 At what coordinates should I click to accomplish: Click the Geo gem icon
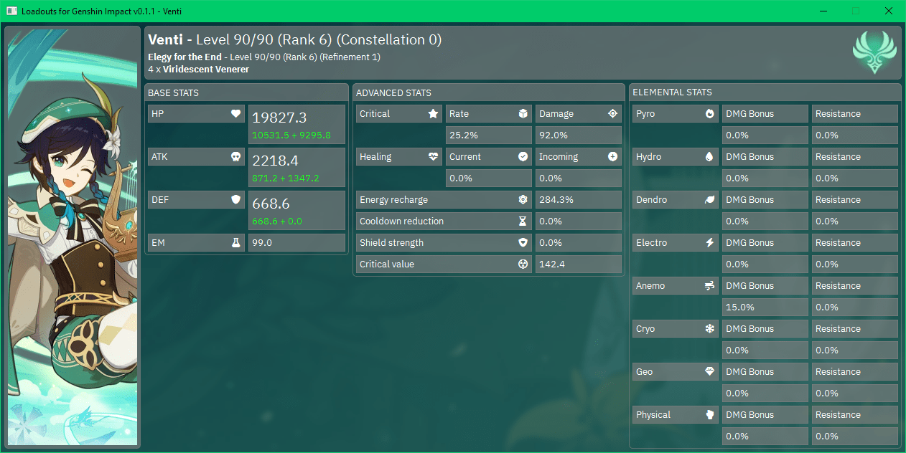tap(709, 372)
